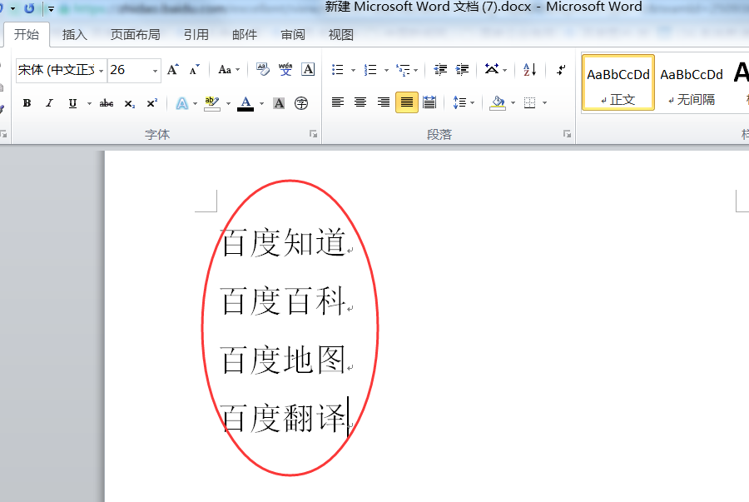749x502 pixels.
Task: Open the font name dropdown
Action: coord(101,71)
